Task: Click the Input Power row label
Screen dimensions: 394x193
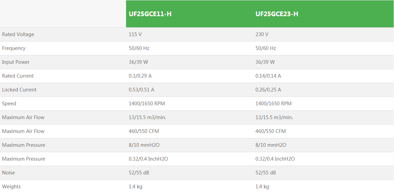Action: [16, 62]
